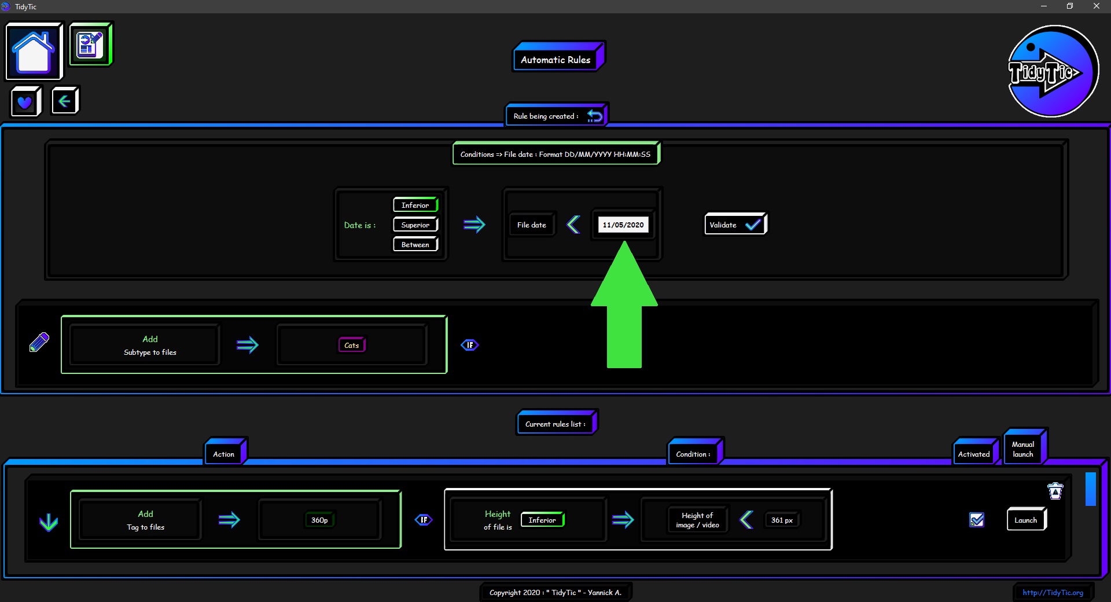
Task: Open the http://TidyTic.org link
Action: pos(1053,592)
